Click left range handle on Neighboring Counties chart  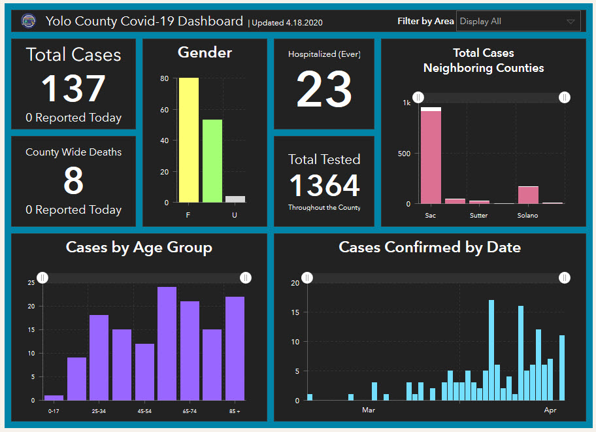coord(418,97)
